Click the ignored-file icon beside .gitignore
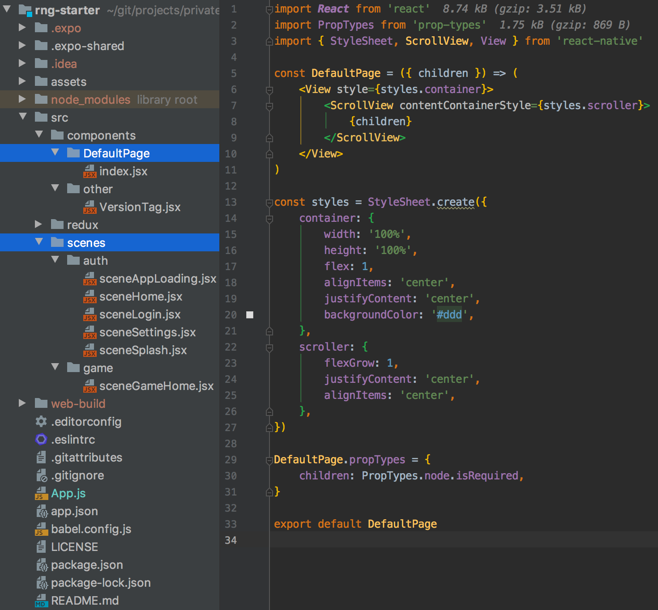The image size is (658, 610). coord(42,475)
